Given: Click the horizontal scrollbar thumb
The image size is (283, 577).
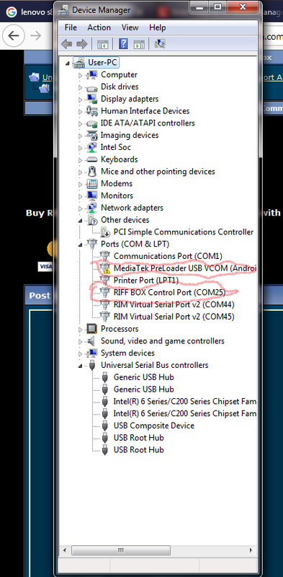Looking at the screenshot, I should 121,550.
